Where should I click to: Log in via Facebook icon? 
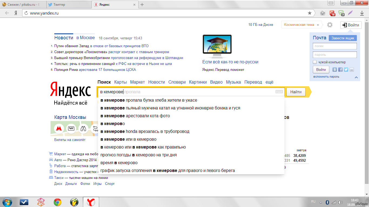(340, 70)
